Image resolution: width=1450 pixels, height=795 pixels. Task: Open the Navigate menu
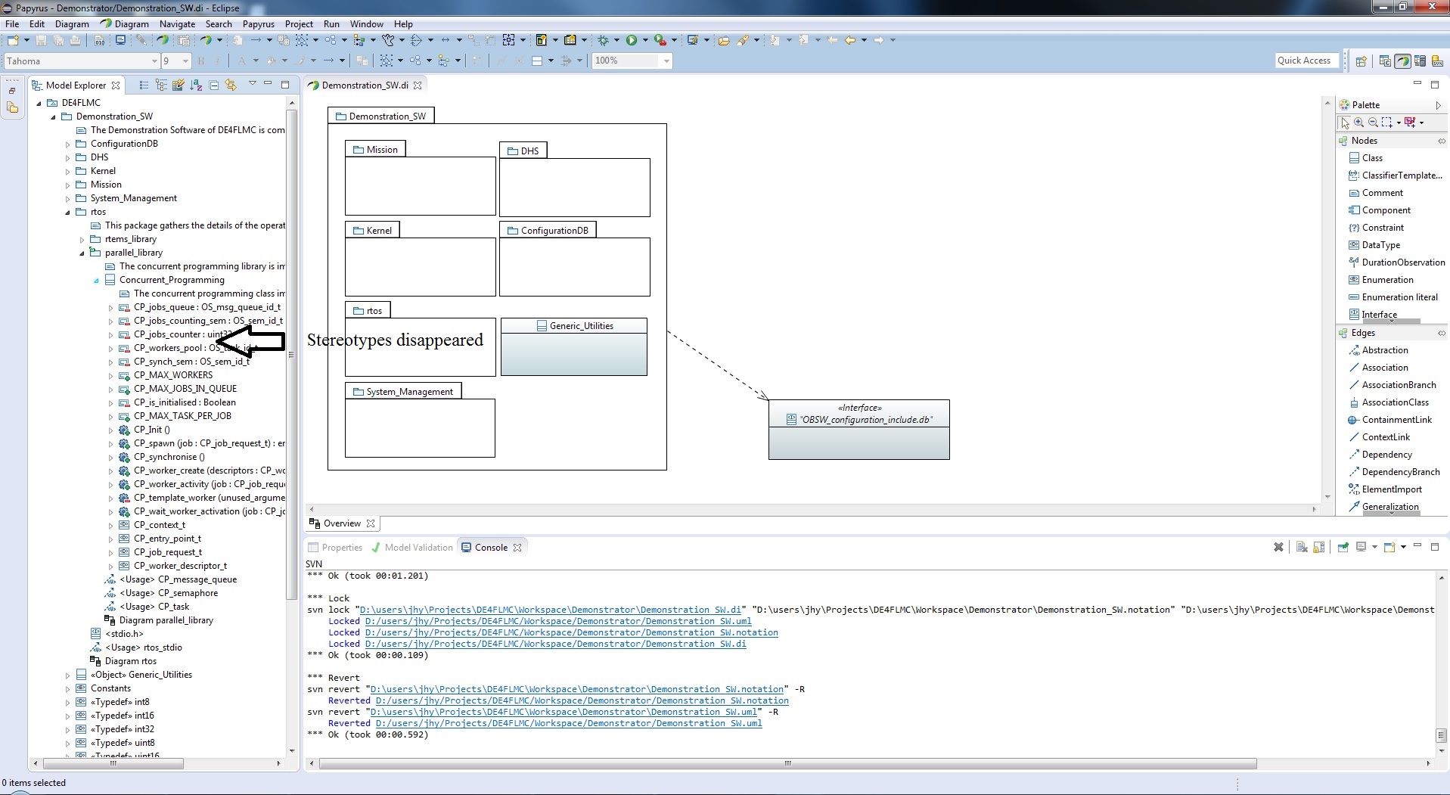tap(177, 24)
